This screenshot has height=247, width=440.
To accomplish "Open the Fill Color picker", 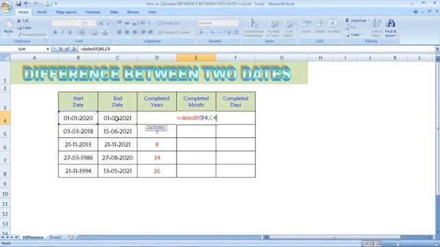I will tap(95, 32).
